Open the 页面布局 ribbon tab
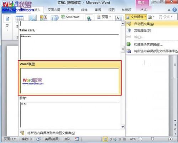This screenshot has width=178, height=143. tap(54, 10)
